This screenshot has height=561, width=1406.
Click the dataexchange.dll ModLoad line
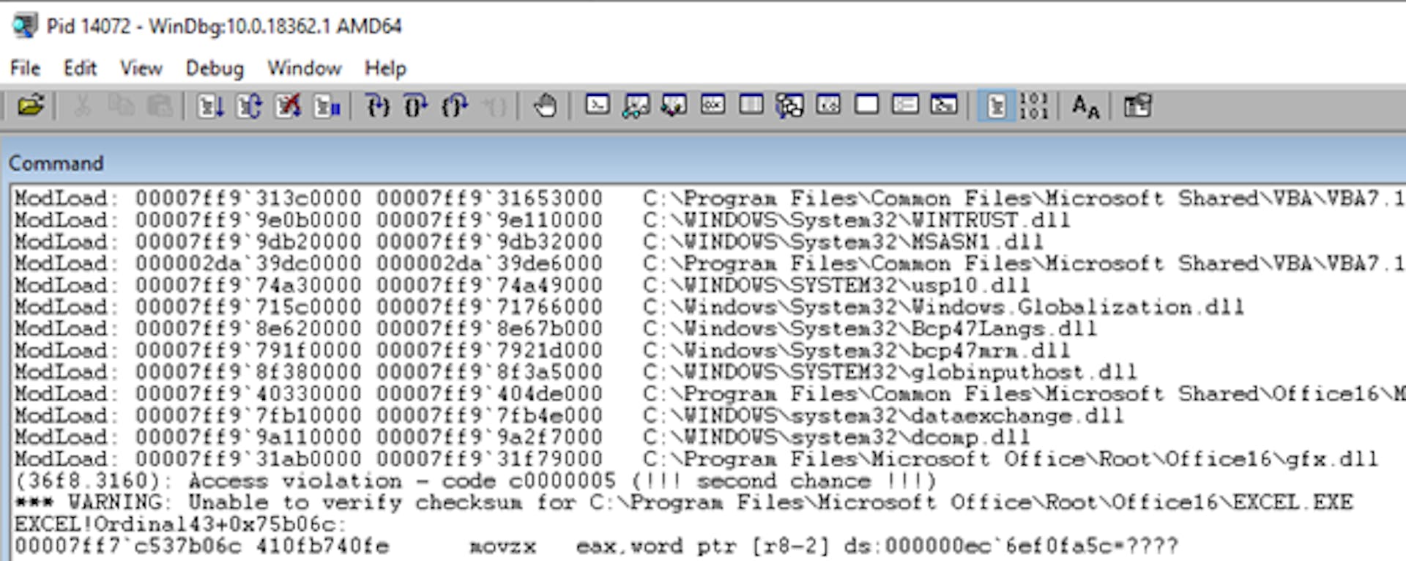[x=569, y=415]
